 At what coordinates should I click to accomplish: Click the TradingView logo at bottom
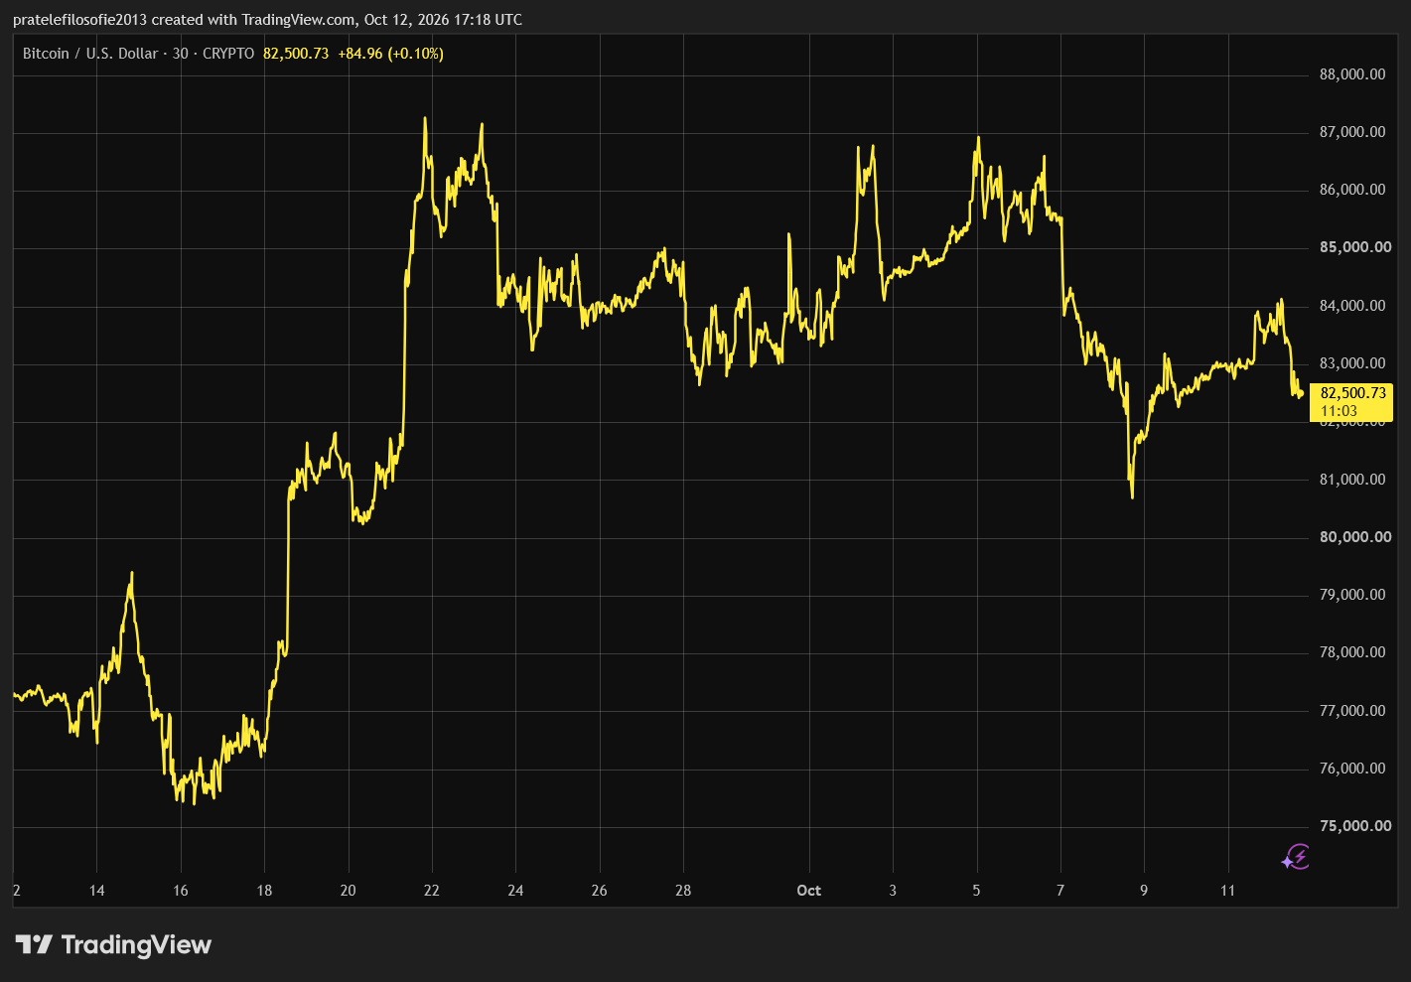click(113, 944)
